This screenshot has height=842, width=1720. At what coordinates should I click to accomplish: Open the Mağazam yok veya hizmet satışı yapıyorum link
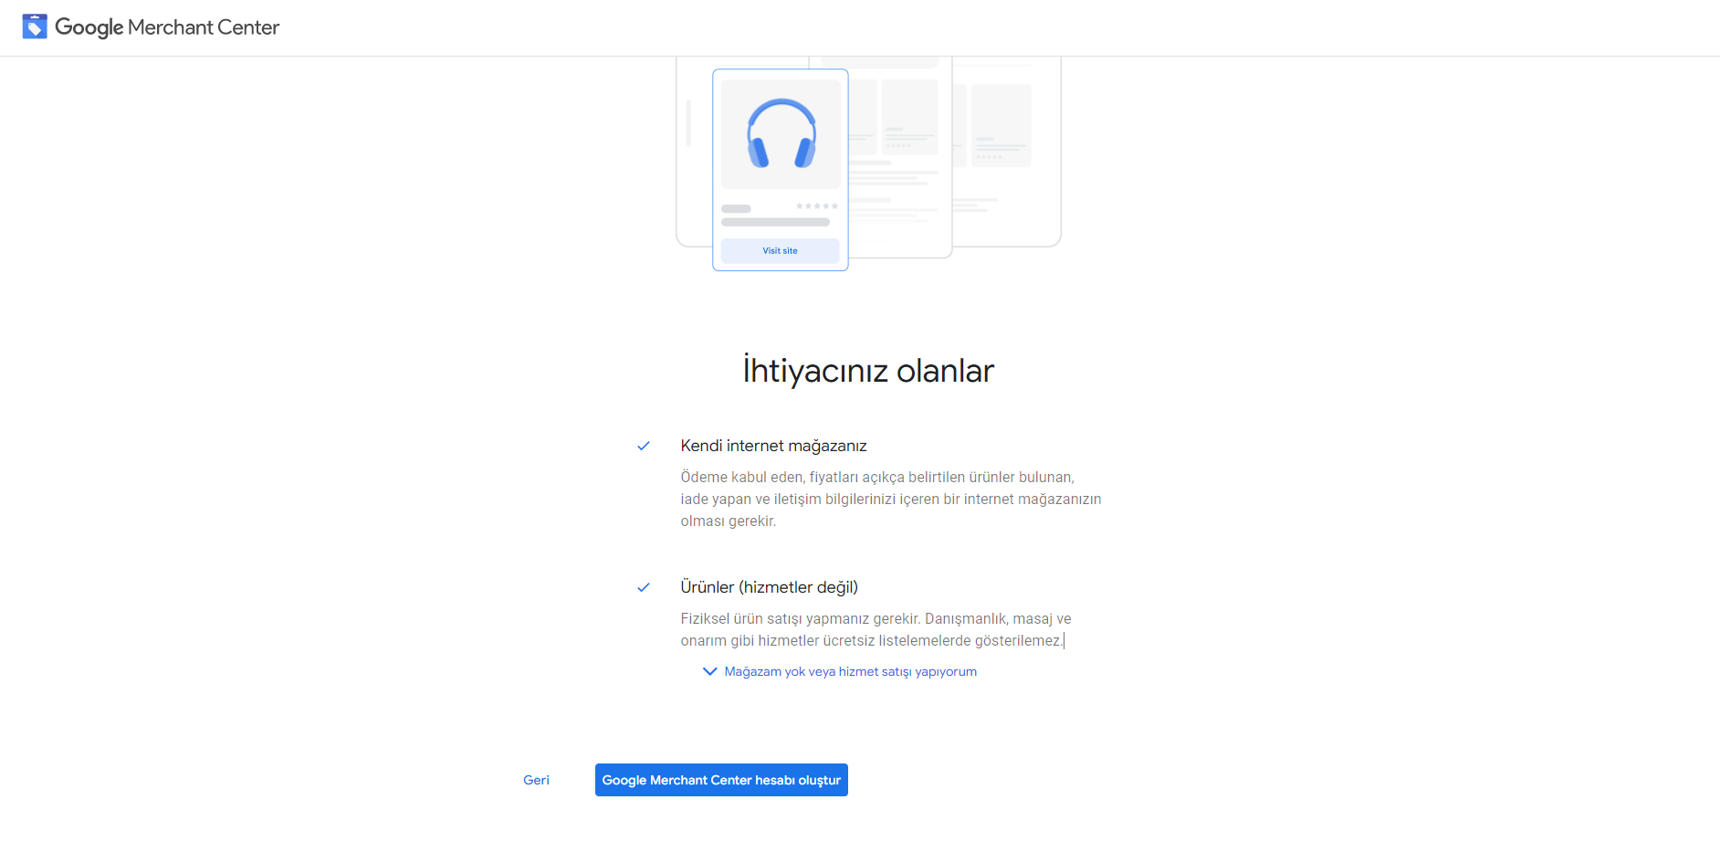[850, 671]
